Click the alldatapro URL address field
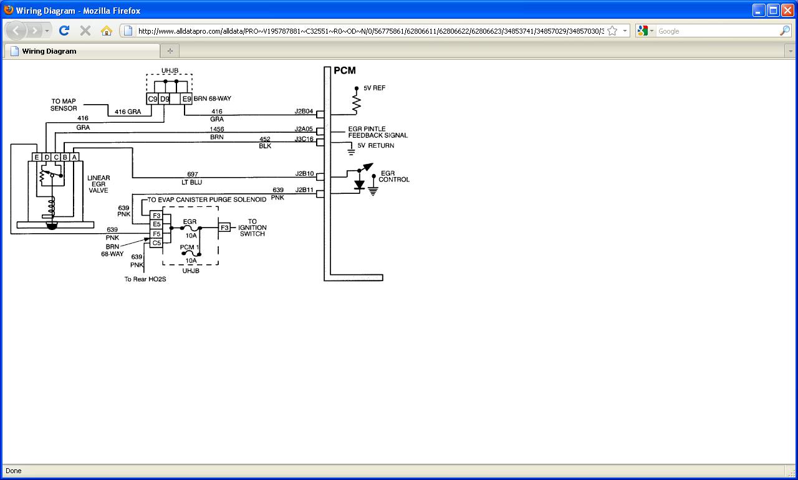The height and width of the screenshot is (480, 798). (x=368, y=31)
